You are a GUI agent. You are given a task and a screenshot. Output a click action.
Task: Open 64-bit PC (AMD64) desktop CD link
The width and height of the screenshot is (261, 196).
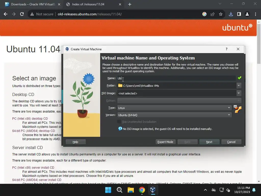coord(33,131)
